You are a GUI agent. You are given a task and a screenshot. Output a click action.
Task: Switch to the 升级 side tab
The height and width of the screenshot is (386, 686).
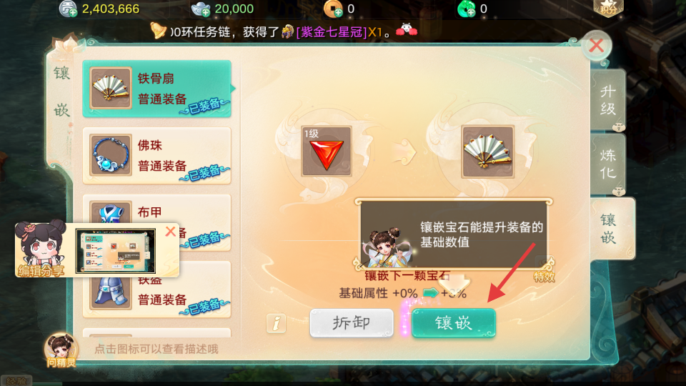608,100
